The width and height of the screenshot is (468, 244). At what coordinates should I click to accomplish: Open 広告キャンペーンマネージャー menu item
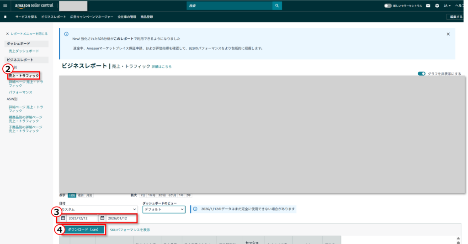coord(92,16)
